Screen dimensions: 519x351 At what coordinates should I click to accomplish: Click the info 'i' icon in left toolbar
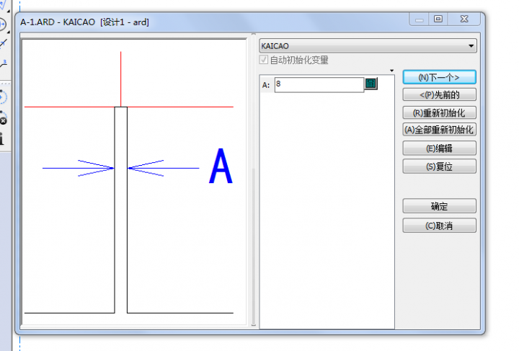[2, 138]
